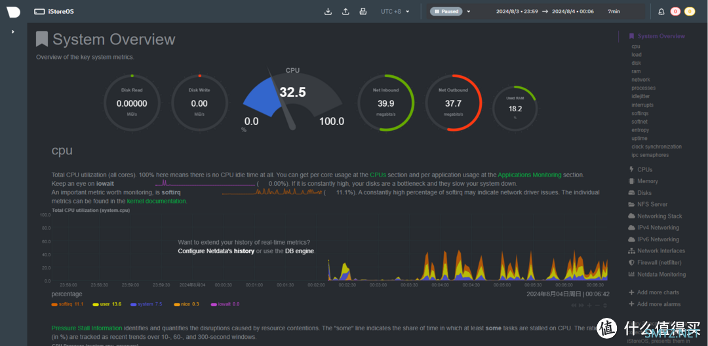
Task: Open the date range picker 2024/8/3 to 2024/8/4
Action: pos(545,12)
